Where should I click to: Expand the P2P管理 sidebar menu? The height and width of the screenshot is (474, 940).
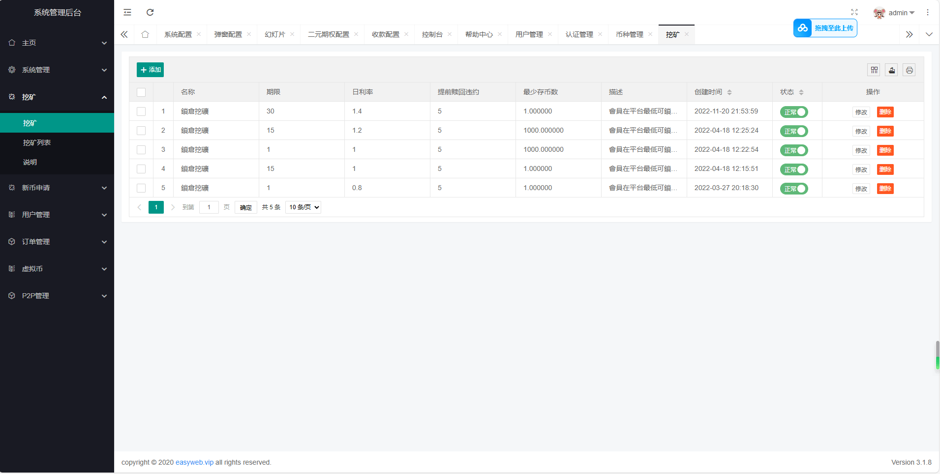[57, 296]
